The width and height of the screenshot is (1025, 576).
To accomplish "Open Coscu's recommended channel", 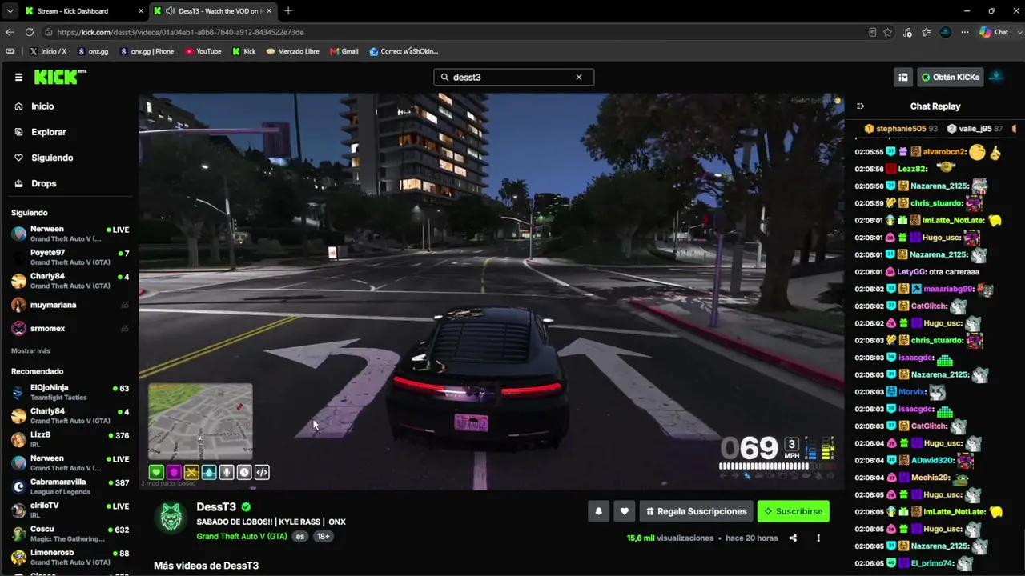I will (70, 534).
